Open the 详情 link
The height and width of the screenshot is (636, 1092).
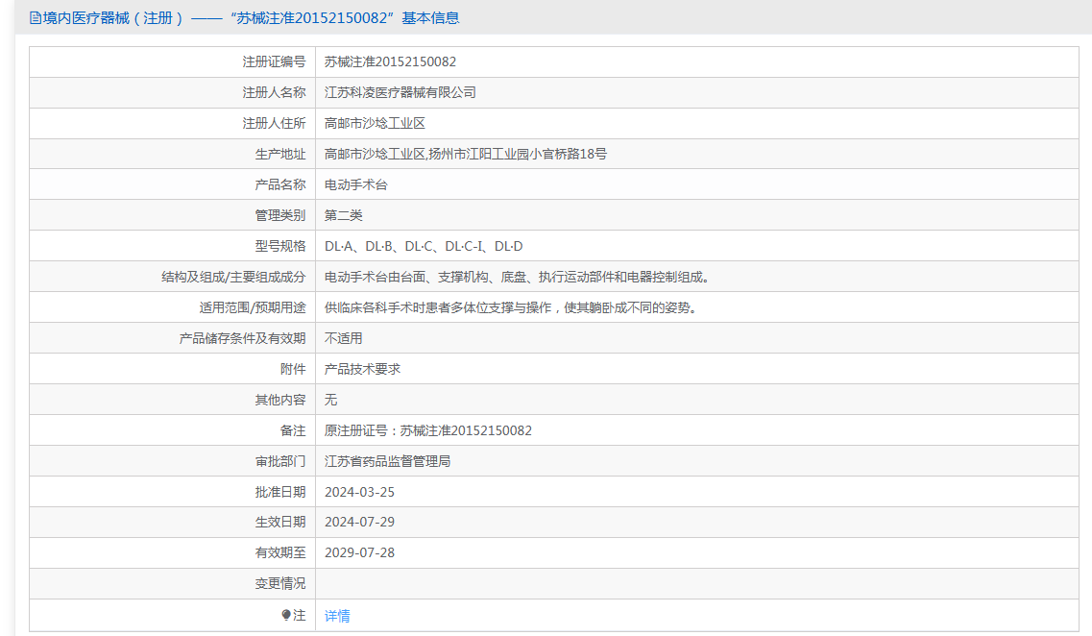tap(337, 616)
